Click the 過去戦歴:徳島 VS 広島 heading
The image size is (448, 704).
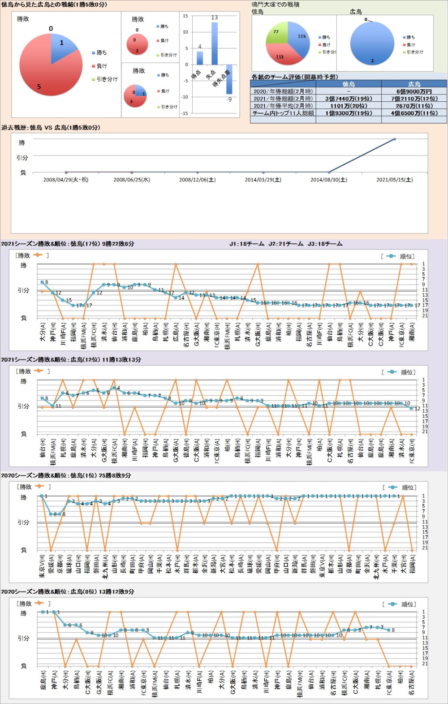(51, 128)
